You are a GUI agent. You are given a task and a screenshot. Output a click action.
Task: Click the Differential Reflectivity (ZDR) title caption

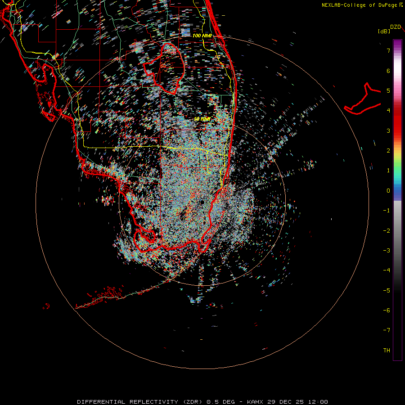(202, 402)
